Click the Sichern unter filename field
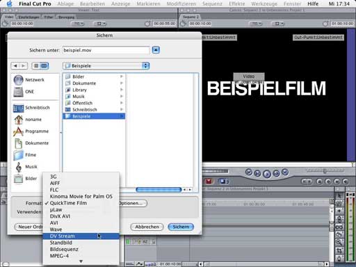 pos(106,50)
